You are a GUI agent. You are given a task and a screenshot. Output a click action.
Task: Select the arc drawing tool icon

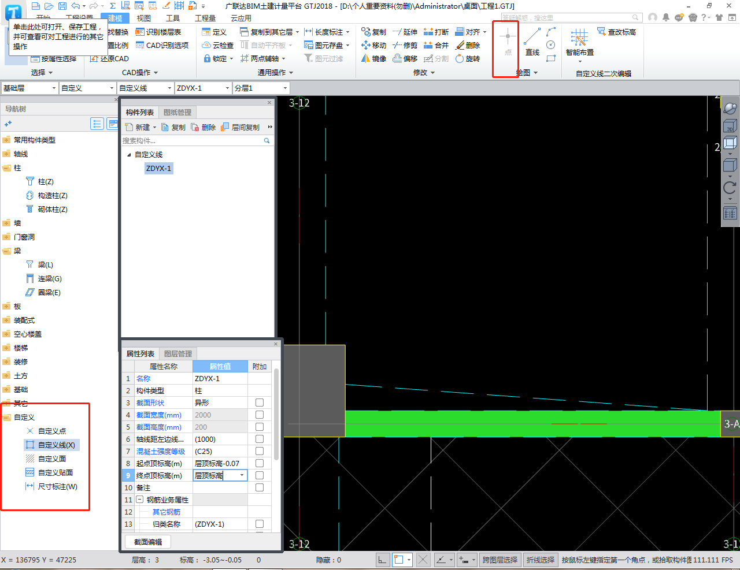(x=551, y=32)
